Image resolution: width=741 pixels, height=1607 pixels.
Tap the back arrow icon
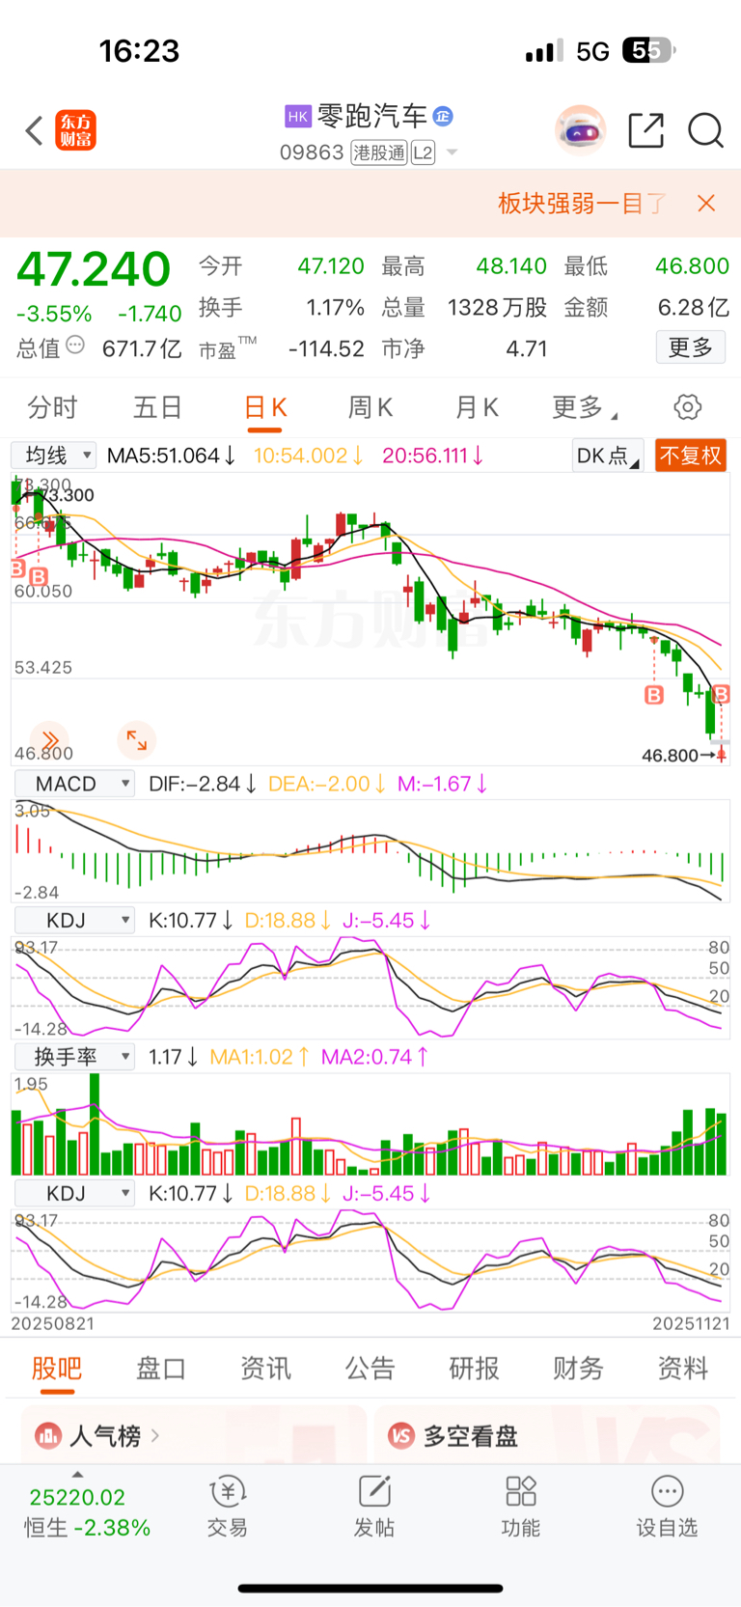34,130
